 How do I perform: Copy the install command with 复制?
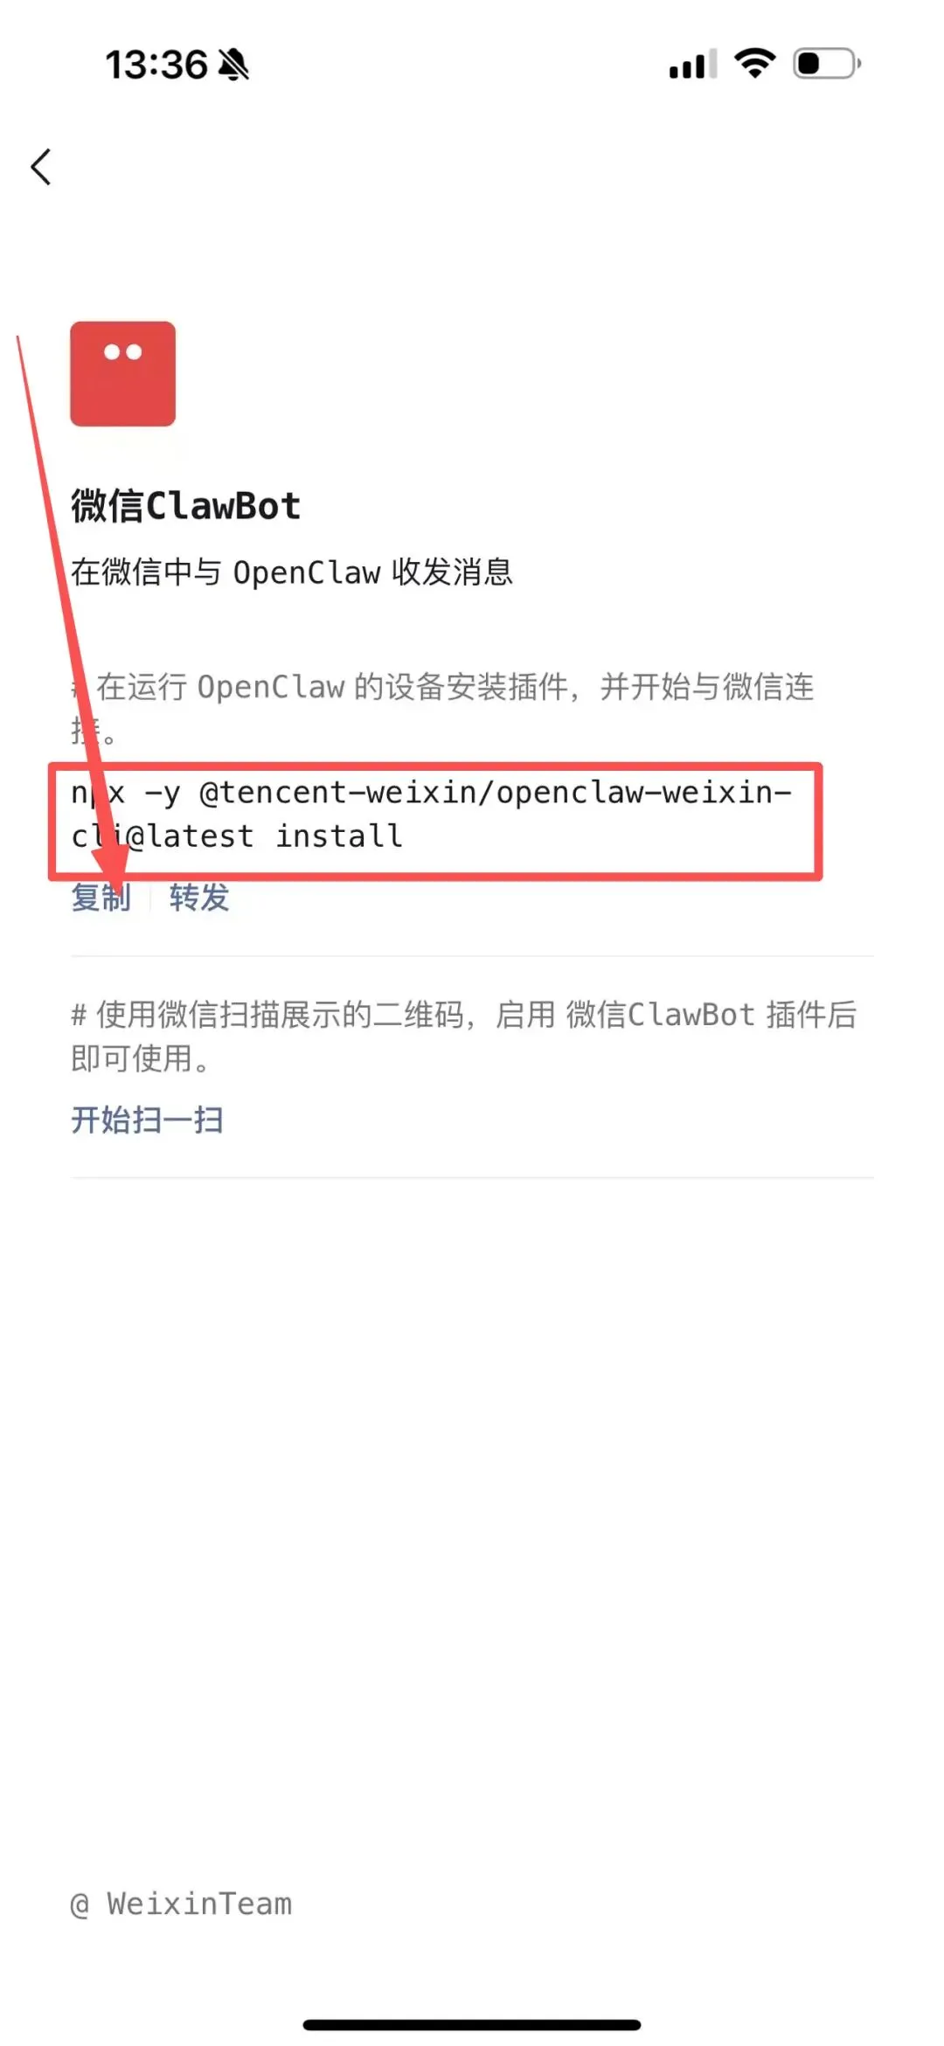click(x=101, y=898)
